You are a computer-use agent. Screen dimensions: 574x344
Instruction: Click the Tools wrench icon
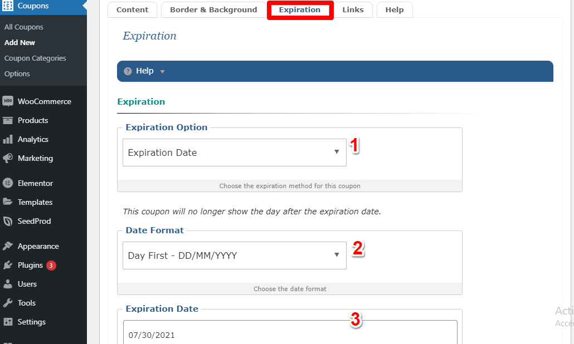pos(8,303)
